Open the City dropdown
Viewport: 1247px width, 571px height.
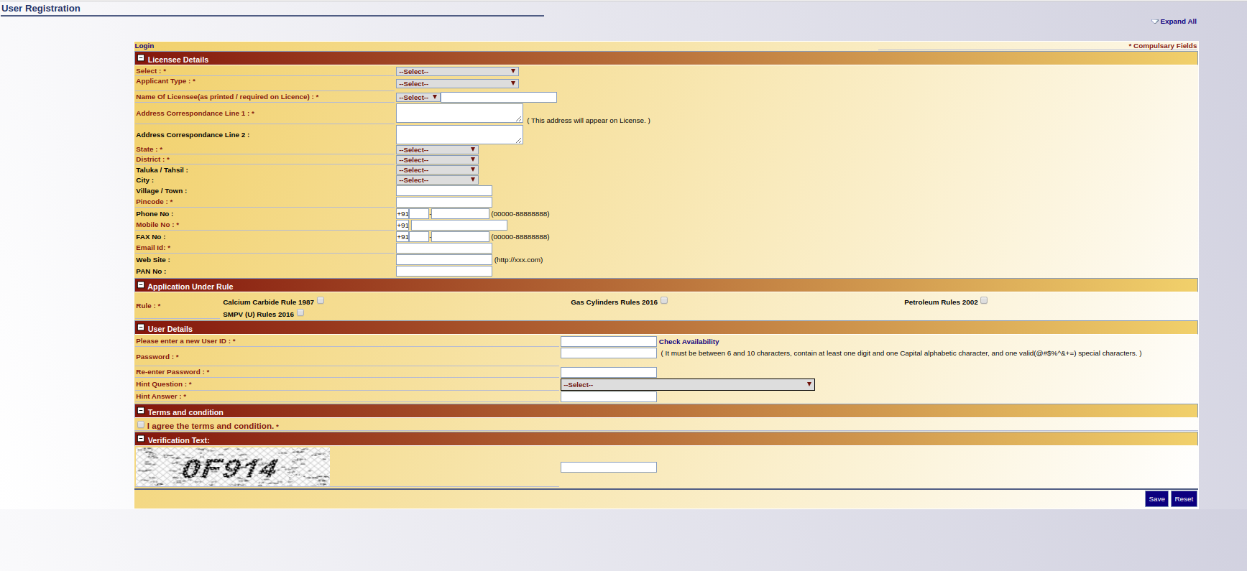point(437,180)
